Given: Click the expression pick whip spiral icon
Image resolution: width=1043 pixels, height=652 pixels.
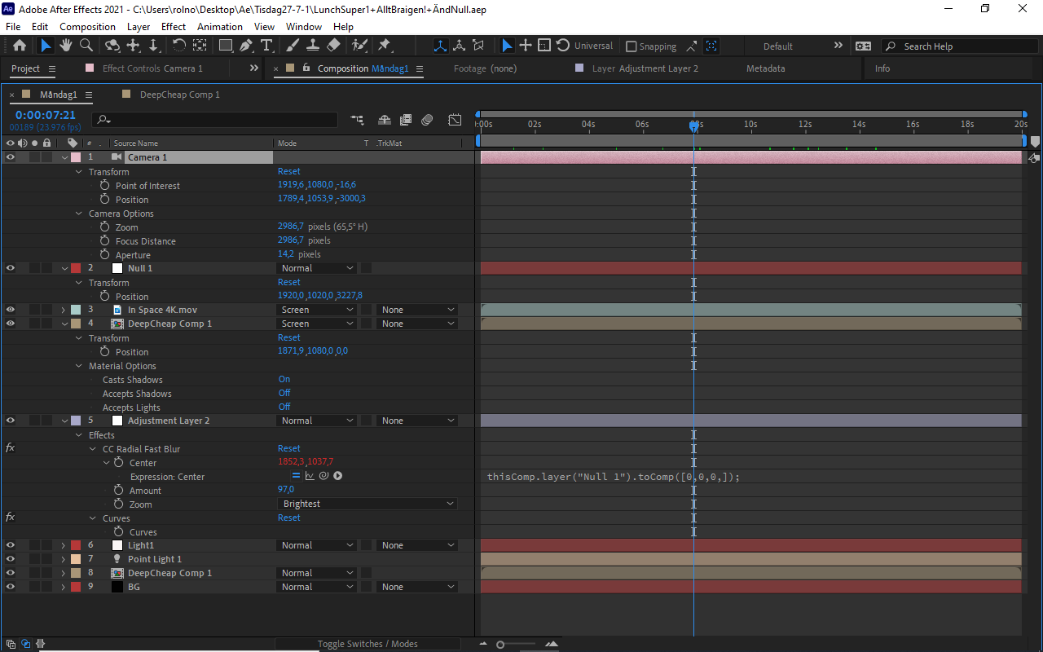Looking at the screenshot, I should [323, 476].
